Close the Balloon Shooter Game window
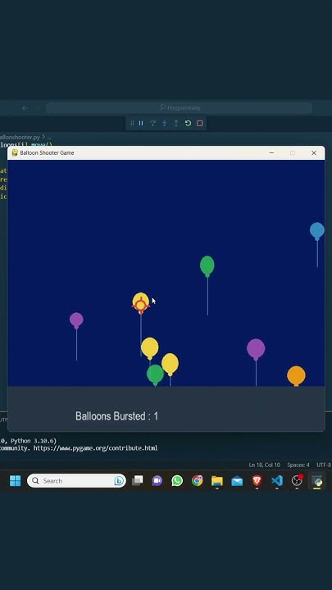332x590 pixels. pyautogui.click(x=313, y=152)
